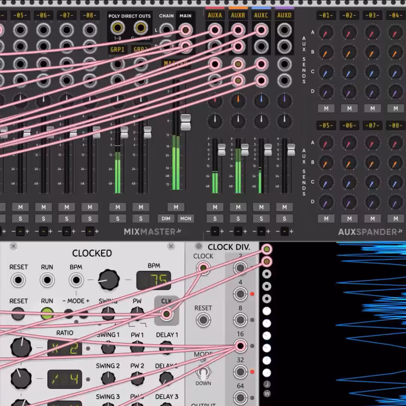The image size is (406, 406).
Task: Click the round RESET button on Clocked
Action: (18, 314)
